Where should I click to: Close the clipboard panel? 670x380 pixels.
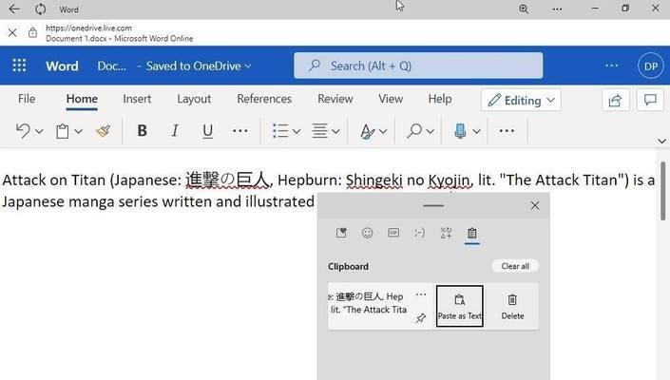coord(534,205)
